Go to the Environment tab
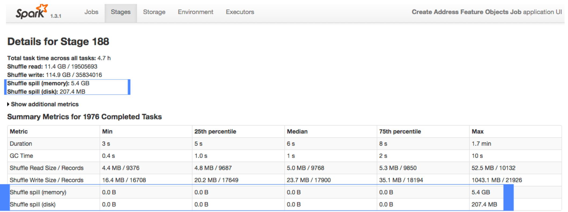 196,12
